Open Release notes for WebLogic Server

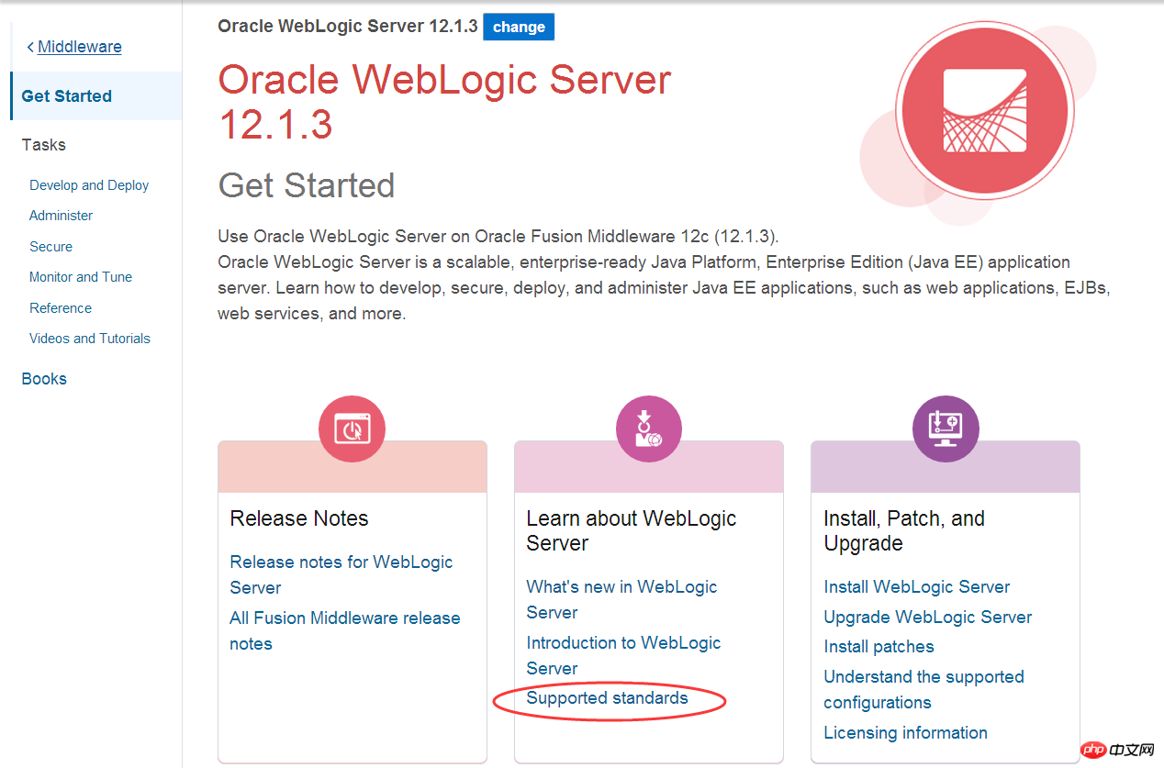[x=341, y=574]
